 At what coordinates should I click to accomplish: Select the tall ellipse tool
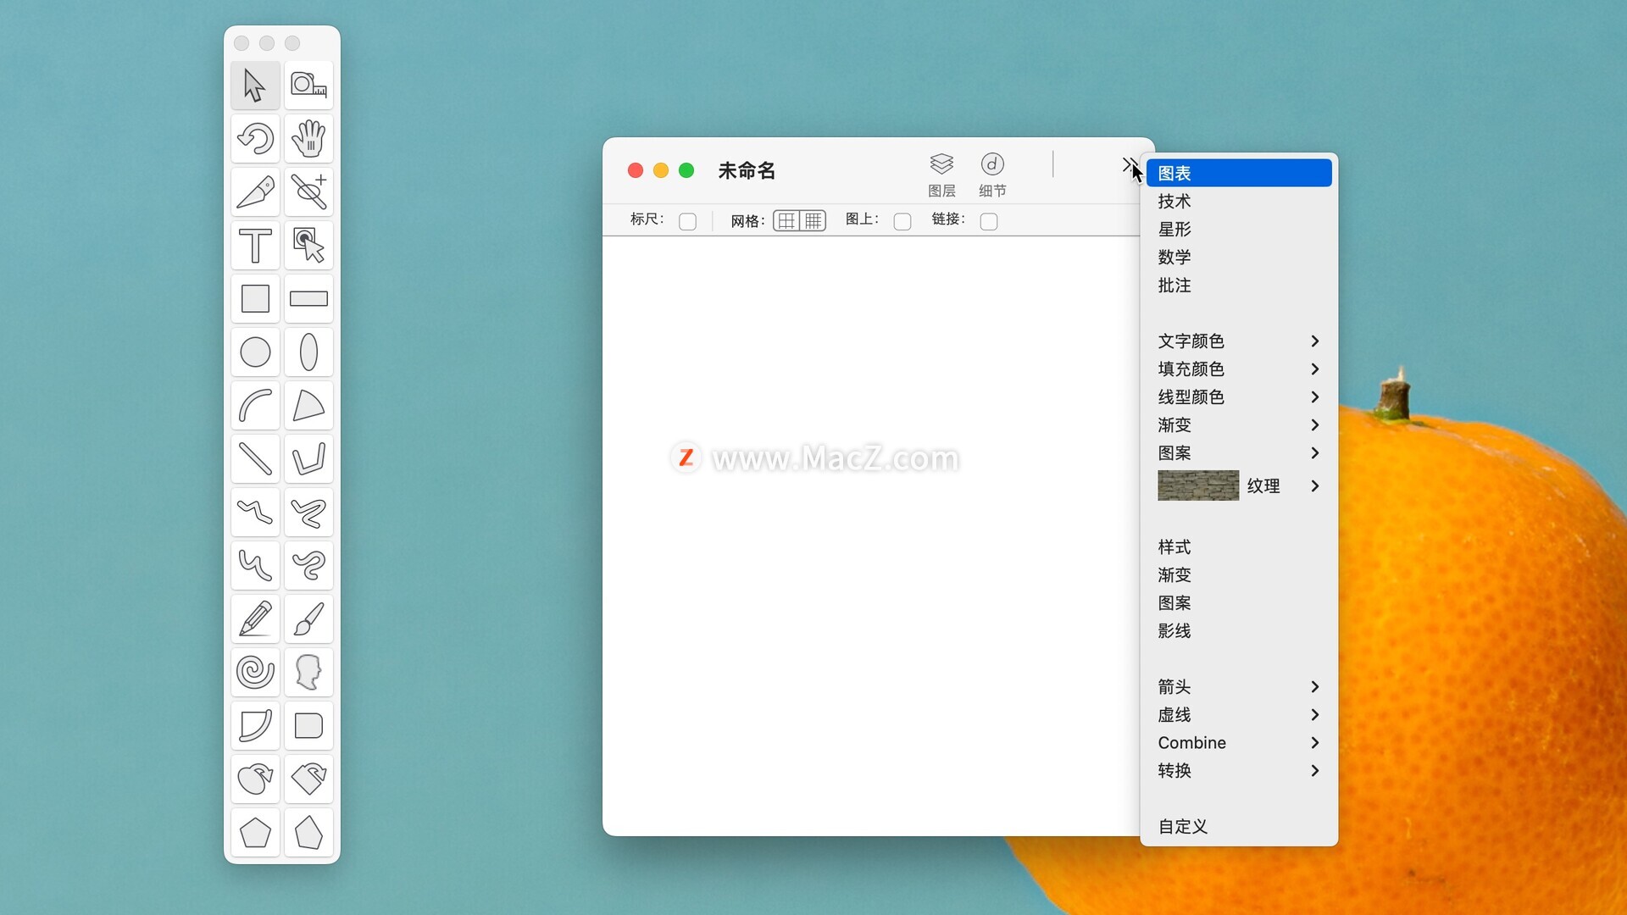308,352
